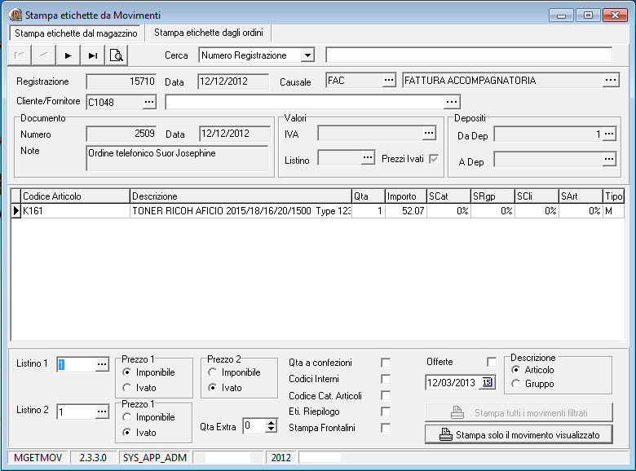The height and width of the screenshot is (471, 636).
Task: Choose Gruppo description option
Action: click(x=515, y=384)
